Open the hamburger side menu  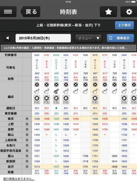coord(8,12)
